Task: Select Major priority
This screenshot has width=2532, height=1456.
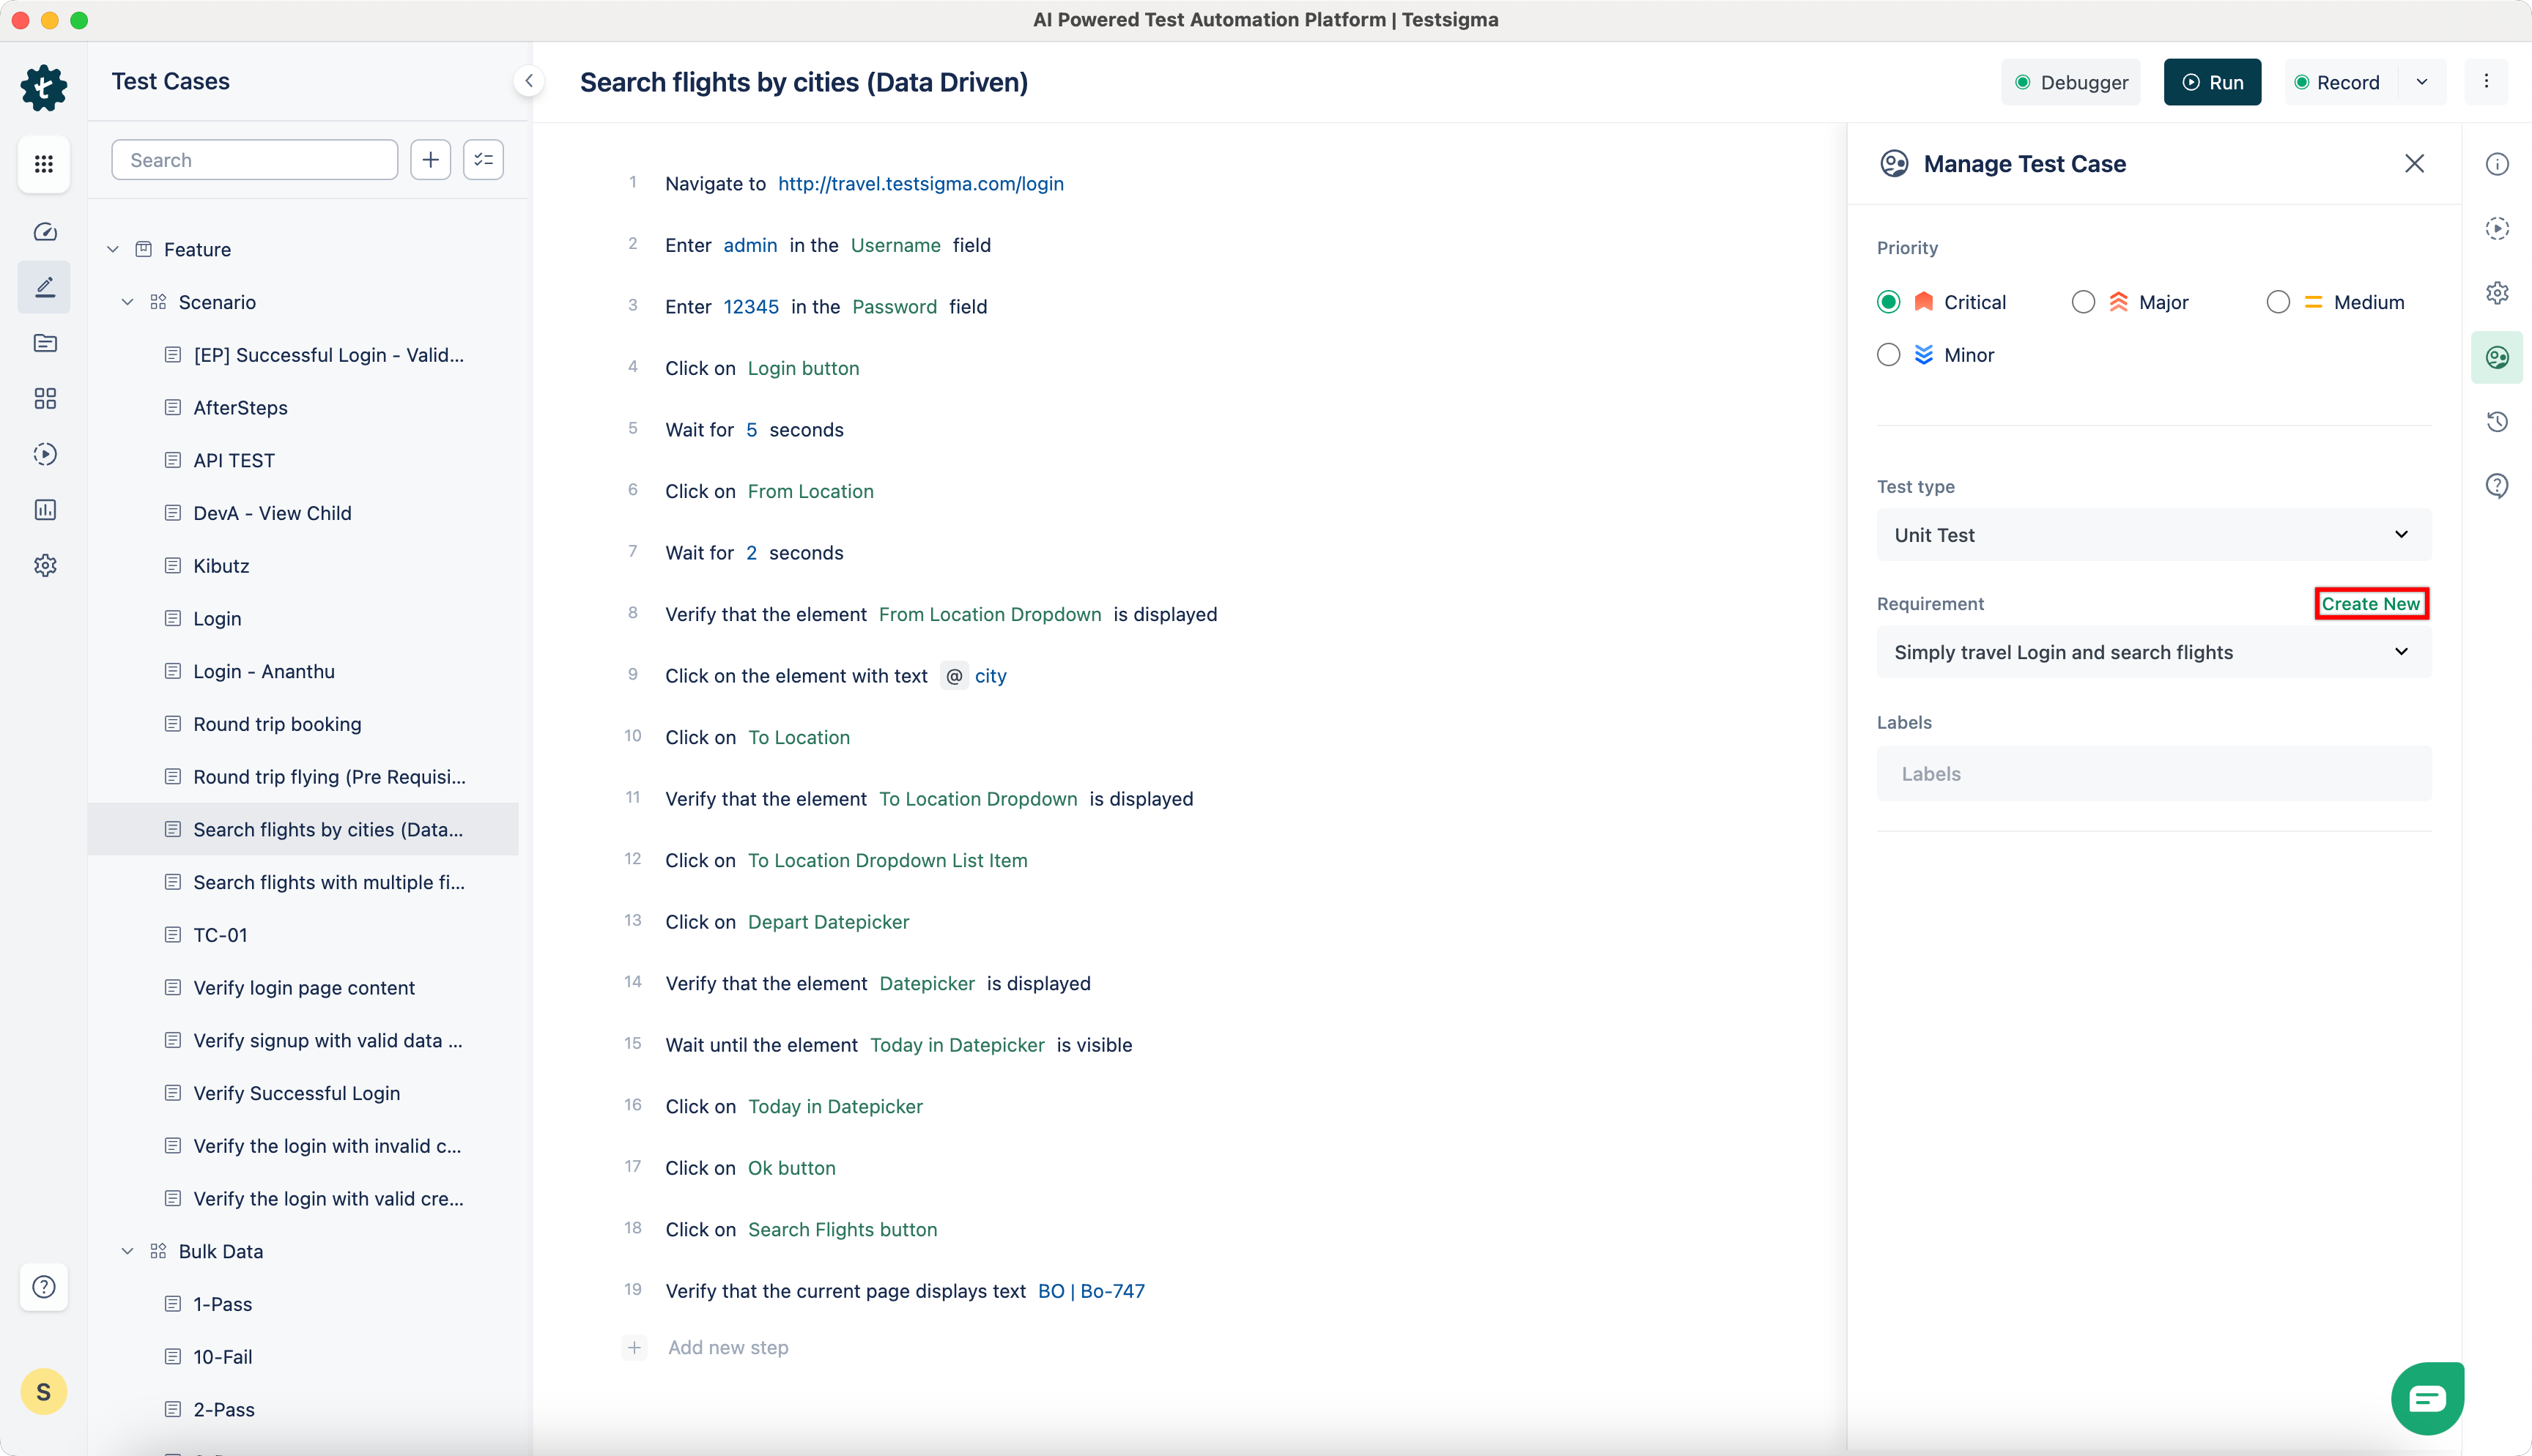Action: [x=2083, y=301]
